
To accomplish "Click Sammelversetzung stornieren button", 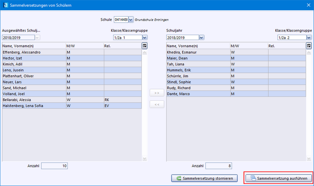I will [x=204, y=179].
